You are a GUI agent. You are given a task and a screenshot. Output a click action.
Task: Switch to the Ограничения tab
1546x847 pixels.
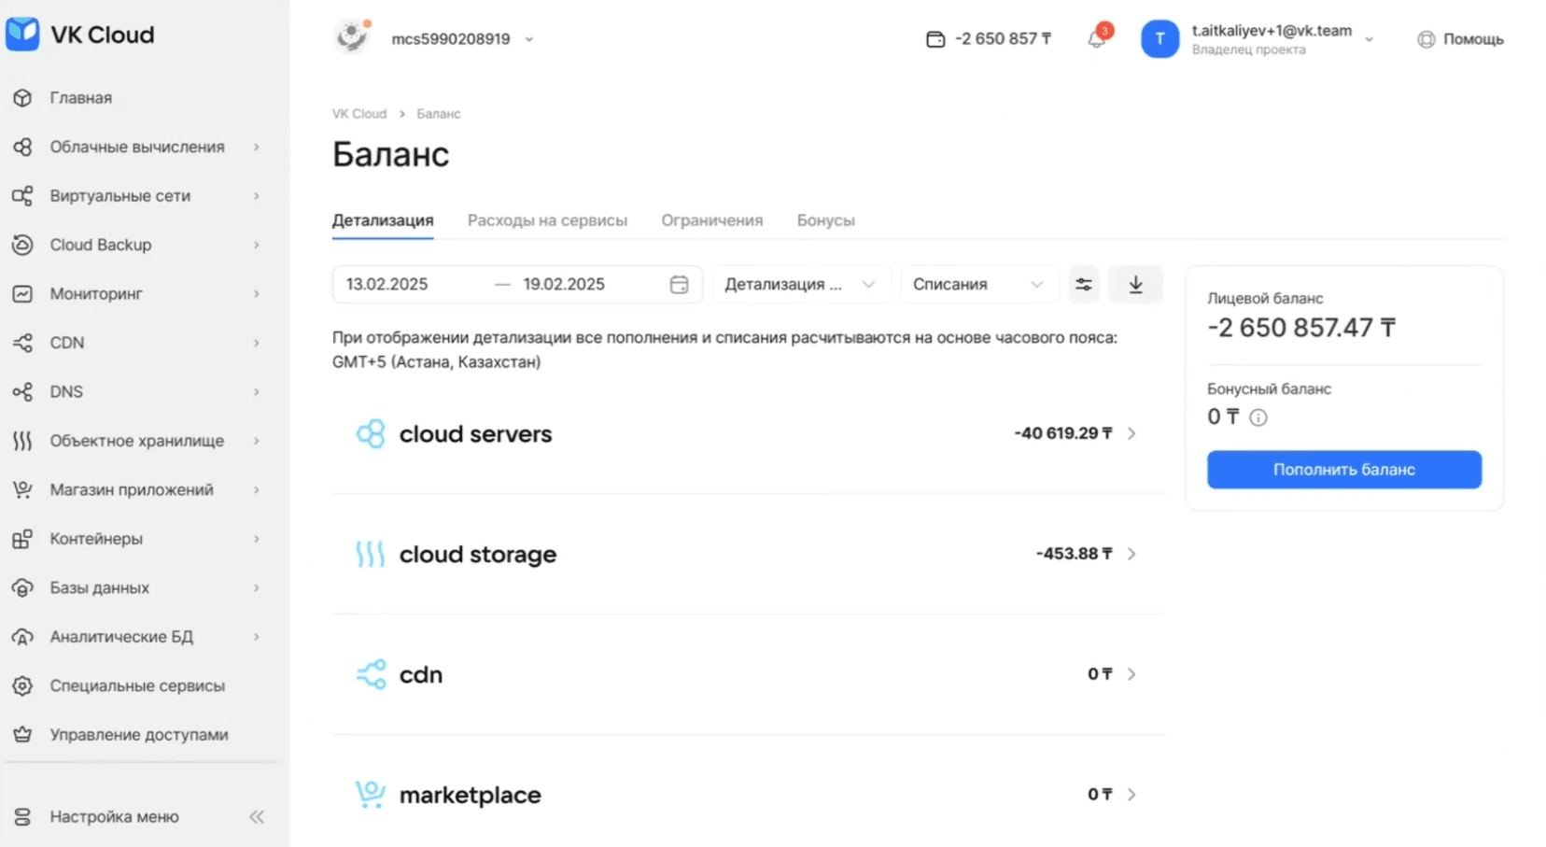pos(712,220)
